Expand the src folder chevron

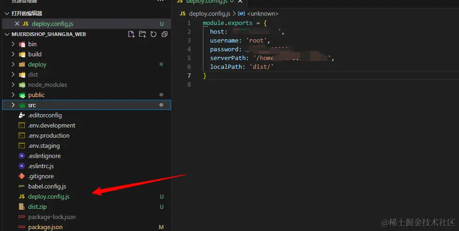click(13, 105)
